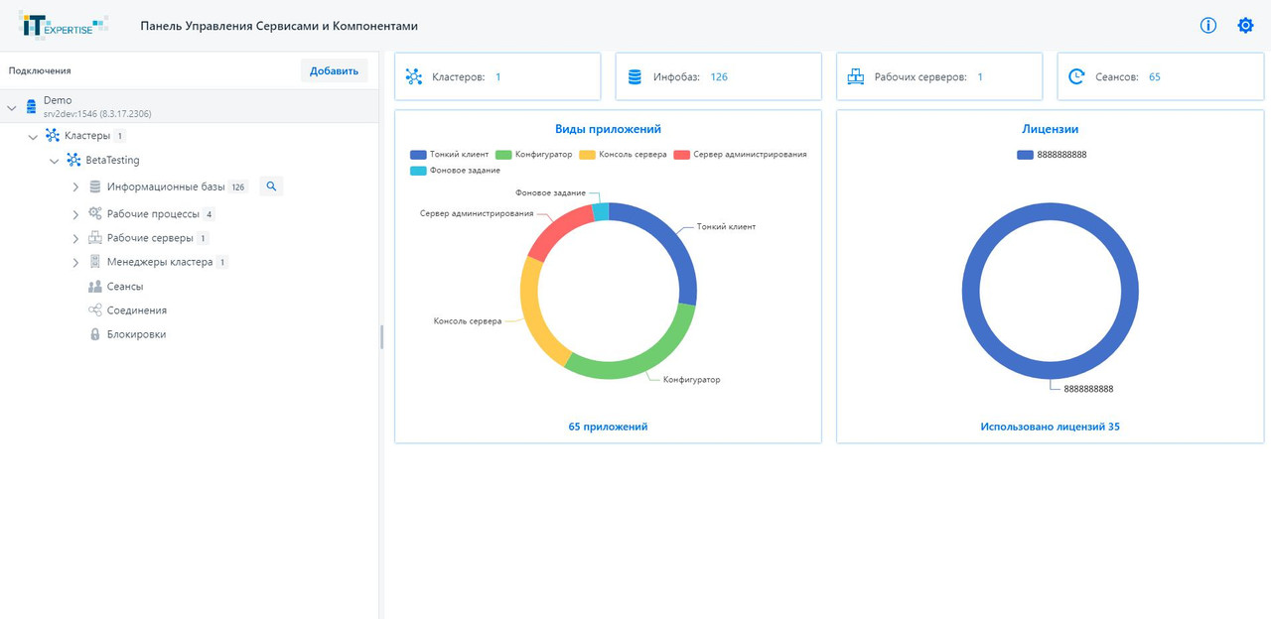Screen dimensions: 1271x619
Task: Toggle Тонкий клиент legend swatch
Action: click(x=418, y=155)
